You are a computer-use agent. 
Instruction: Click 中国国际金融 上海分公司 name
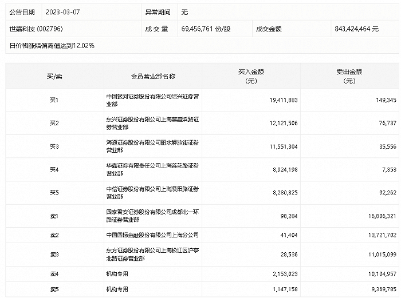point(152,235)
